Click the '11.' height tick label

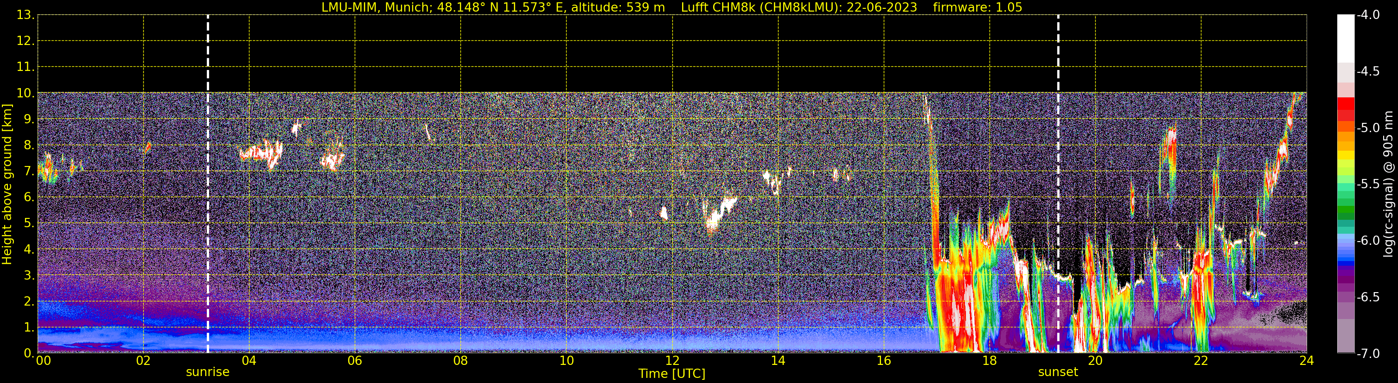[x=26, y=67]
